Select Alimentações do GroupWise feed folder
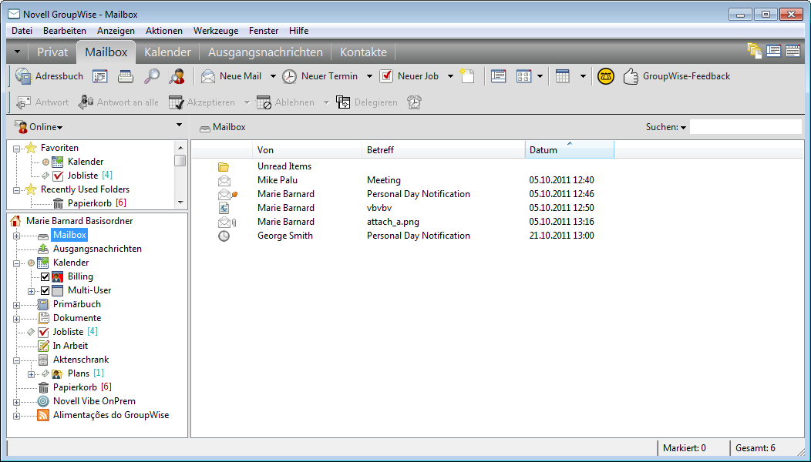This screenshot has width=811, height=462. pyautogui.click(x=111, y=415)
